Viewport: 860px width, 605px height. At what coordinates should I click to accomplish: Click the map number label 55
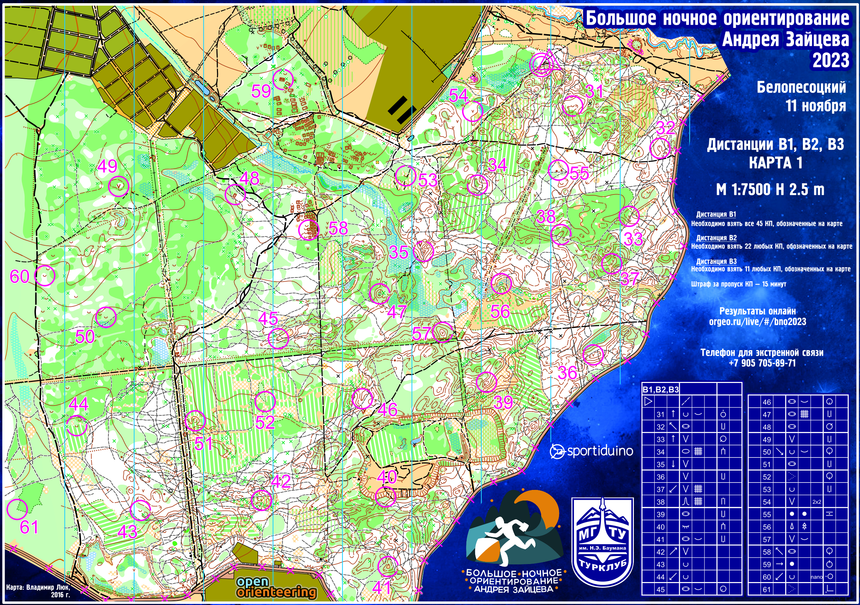click(x=580, y=173)
